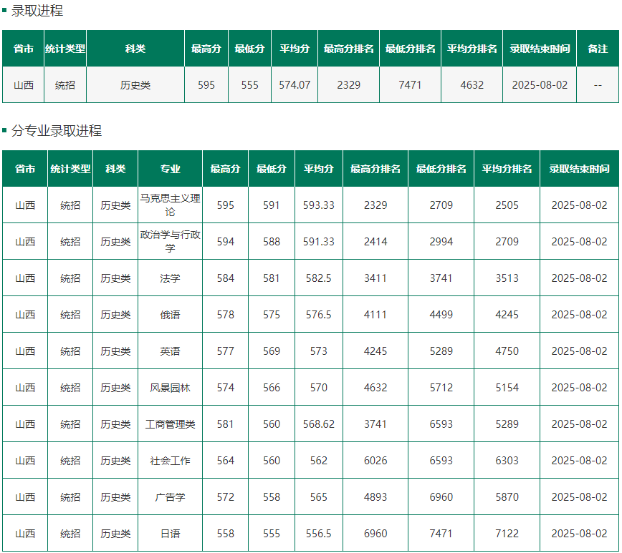Screen dimensions: 622x553
Task: Click the 2414 highest rank value
Action: click(x=375, y=242)
